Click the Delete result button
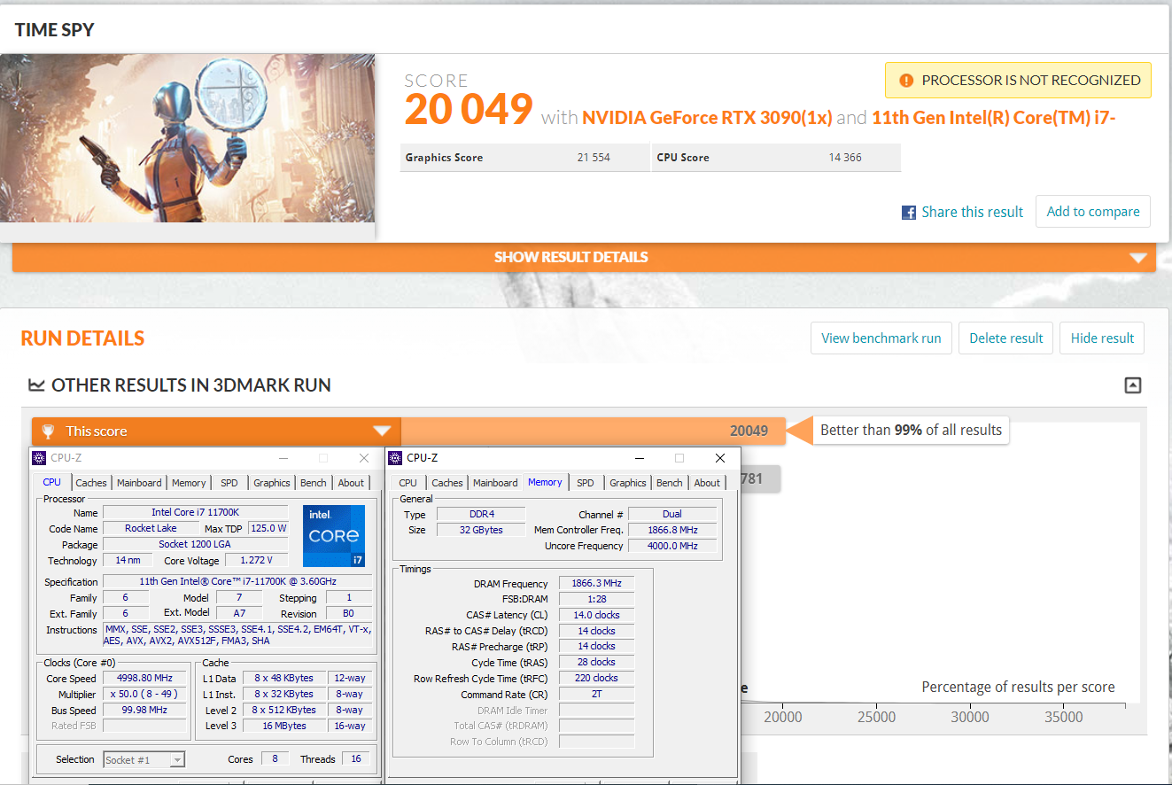The height and width of the screenshot is (785, 1172). [1006, 338]
